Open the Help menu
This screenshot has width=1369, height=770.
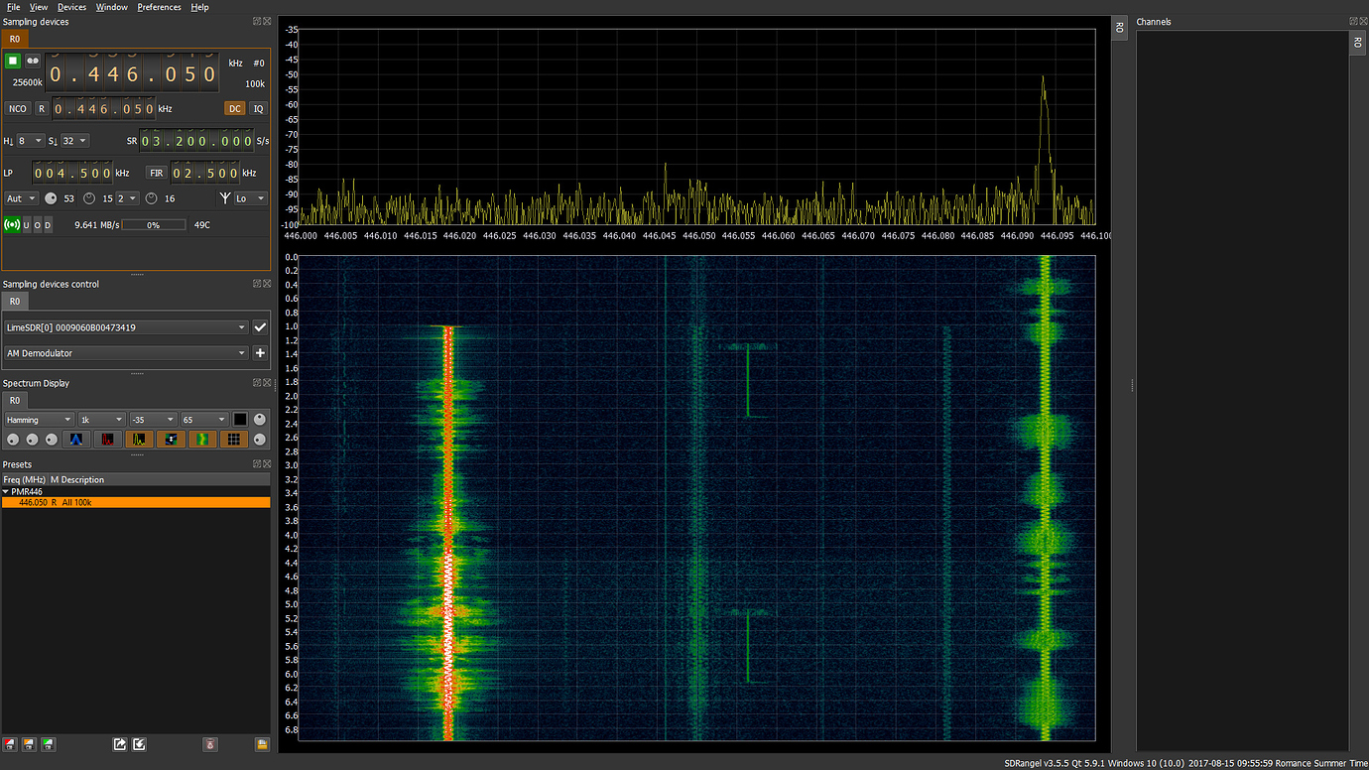tap(199, 7)
